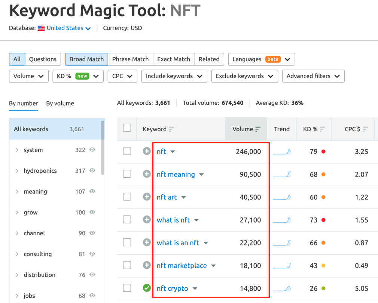The image size is (378, 303).
Task: Expand the 'hydroponics' keyword group
Action: 17,171
